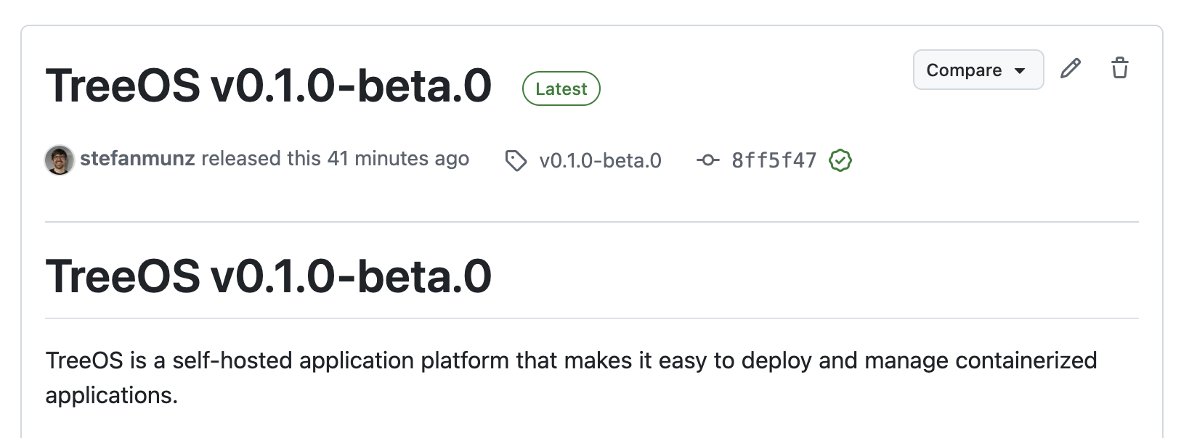The image size is (1181, 438).
Task: Click the 41 minutes ago timestamp
Action: tap(397, 158)
